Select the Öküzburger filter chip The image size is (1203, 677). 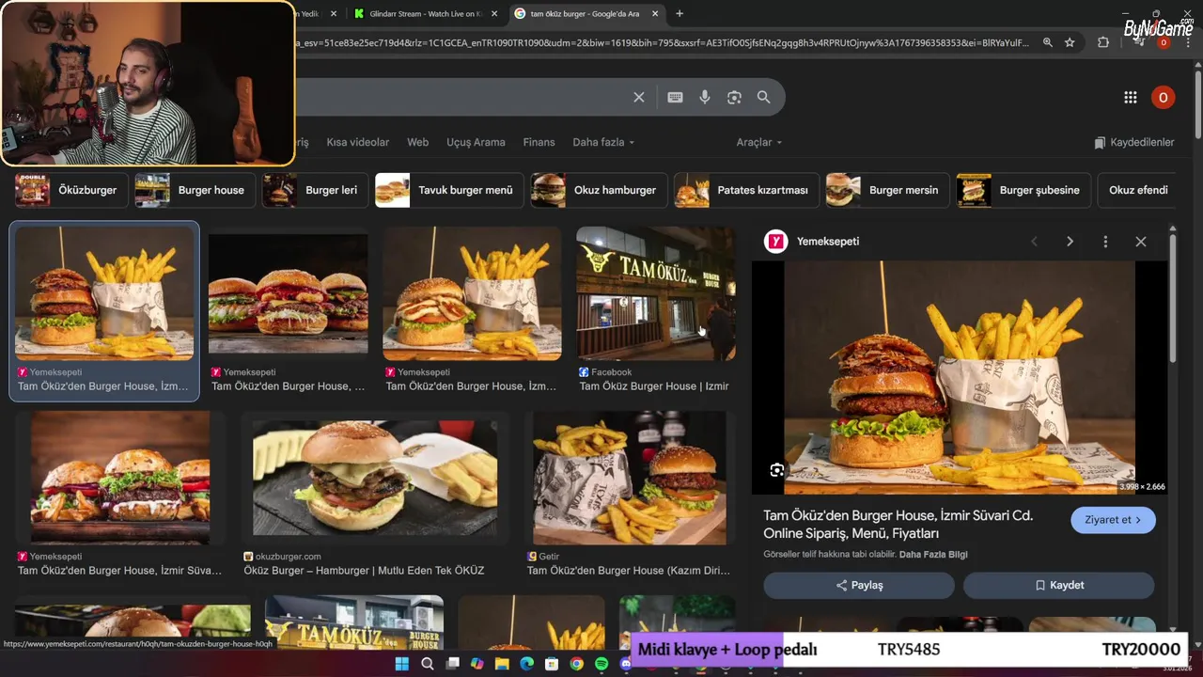pos(71,190)
